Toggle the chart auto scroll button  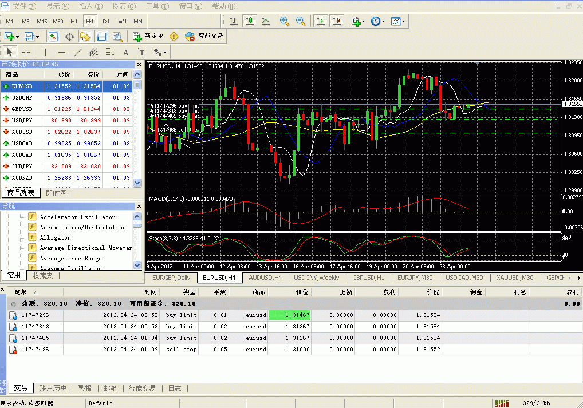pos(321,21)
